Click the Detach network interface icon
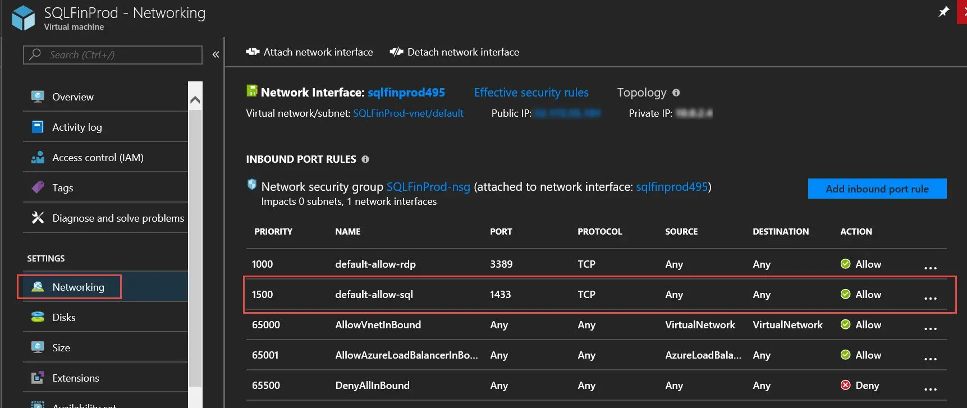The image size is (967, 408). pos(396,52)
